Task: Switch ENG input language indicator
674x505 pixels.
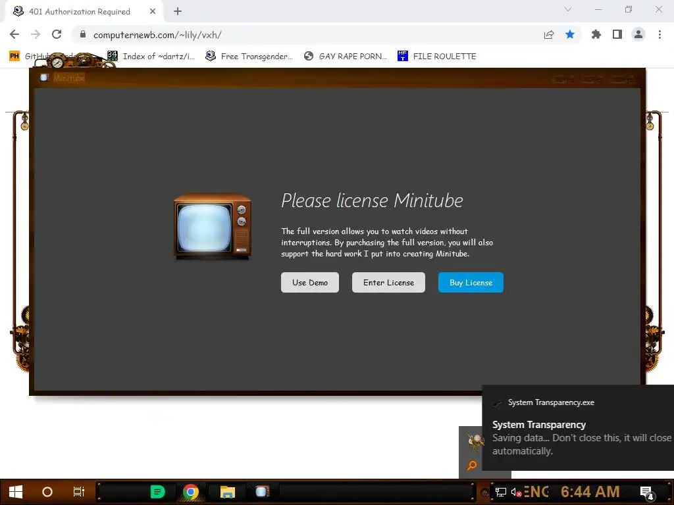Action: click(x=536, y=492)
